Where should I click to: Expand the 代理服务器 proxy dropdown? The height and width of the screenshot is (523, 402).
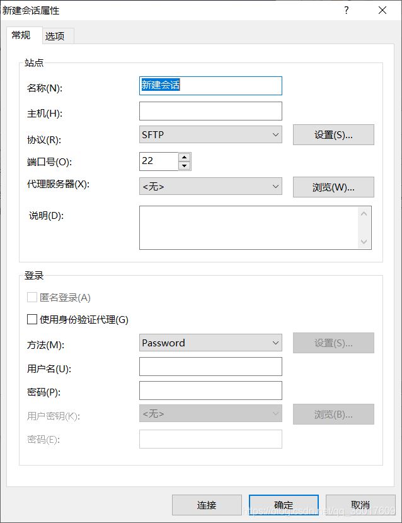point(210,187)
